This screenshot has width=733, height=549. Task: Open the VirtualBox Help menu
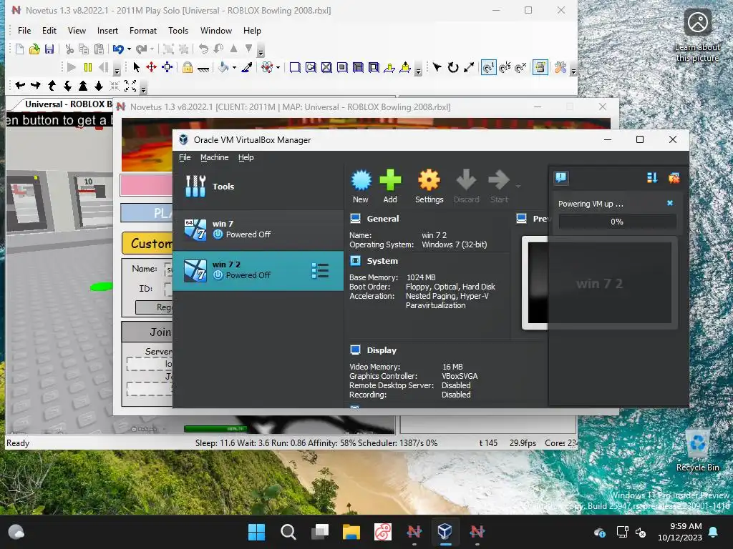tap(246, 157)
